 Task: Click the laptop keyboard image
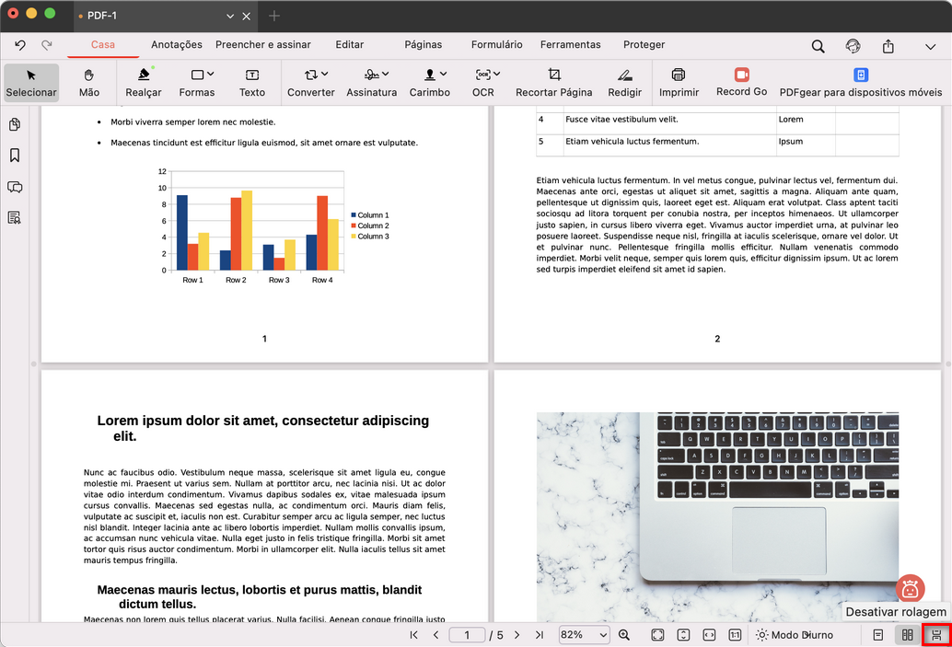pyautogui.click(x=717, y=517)
